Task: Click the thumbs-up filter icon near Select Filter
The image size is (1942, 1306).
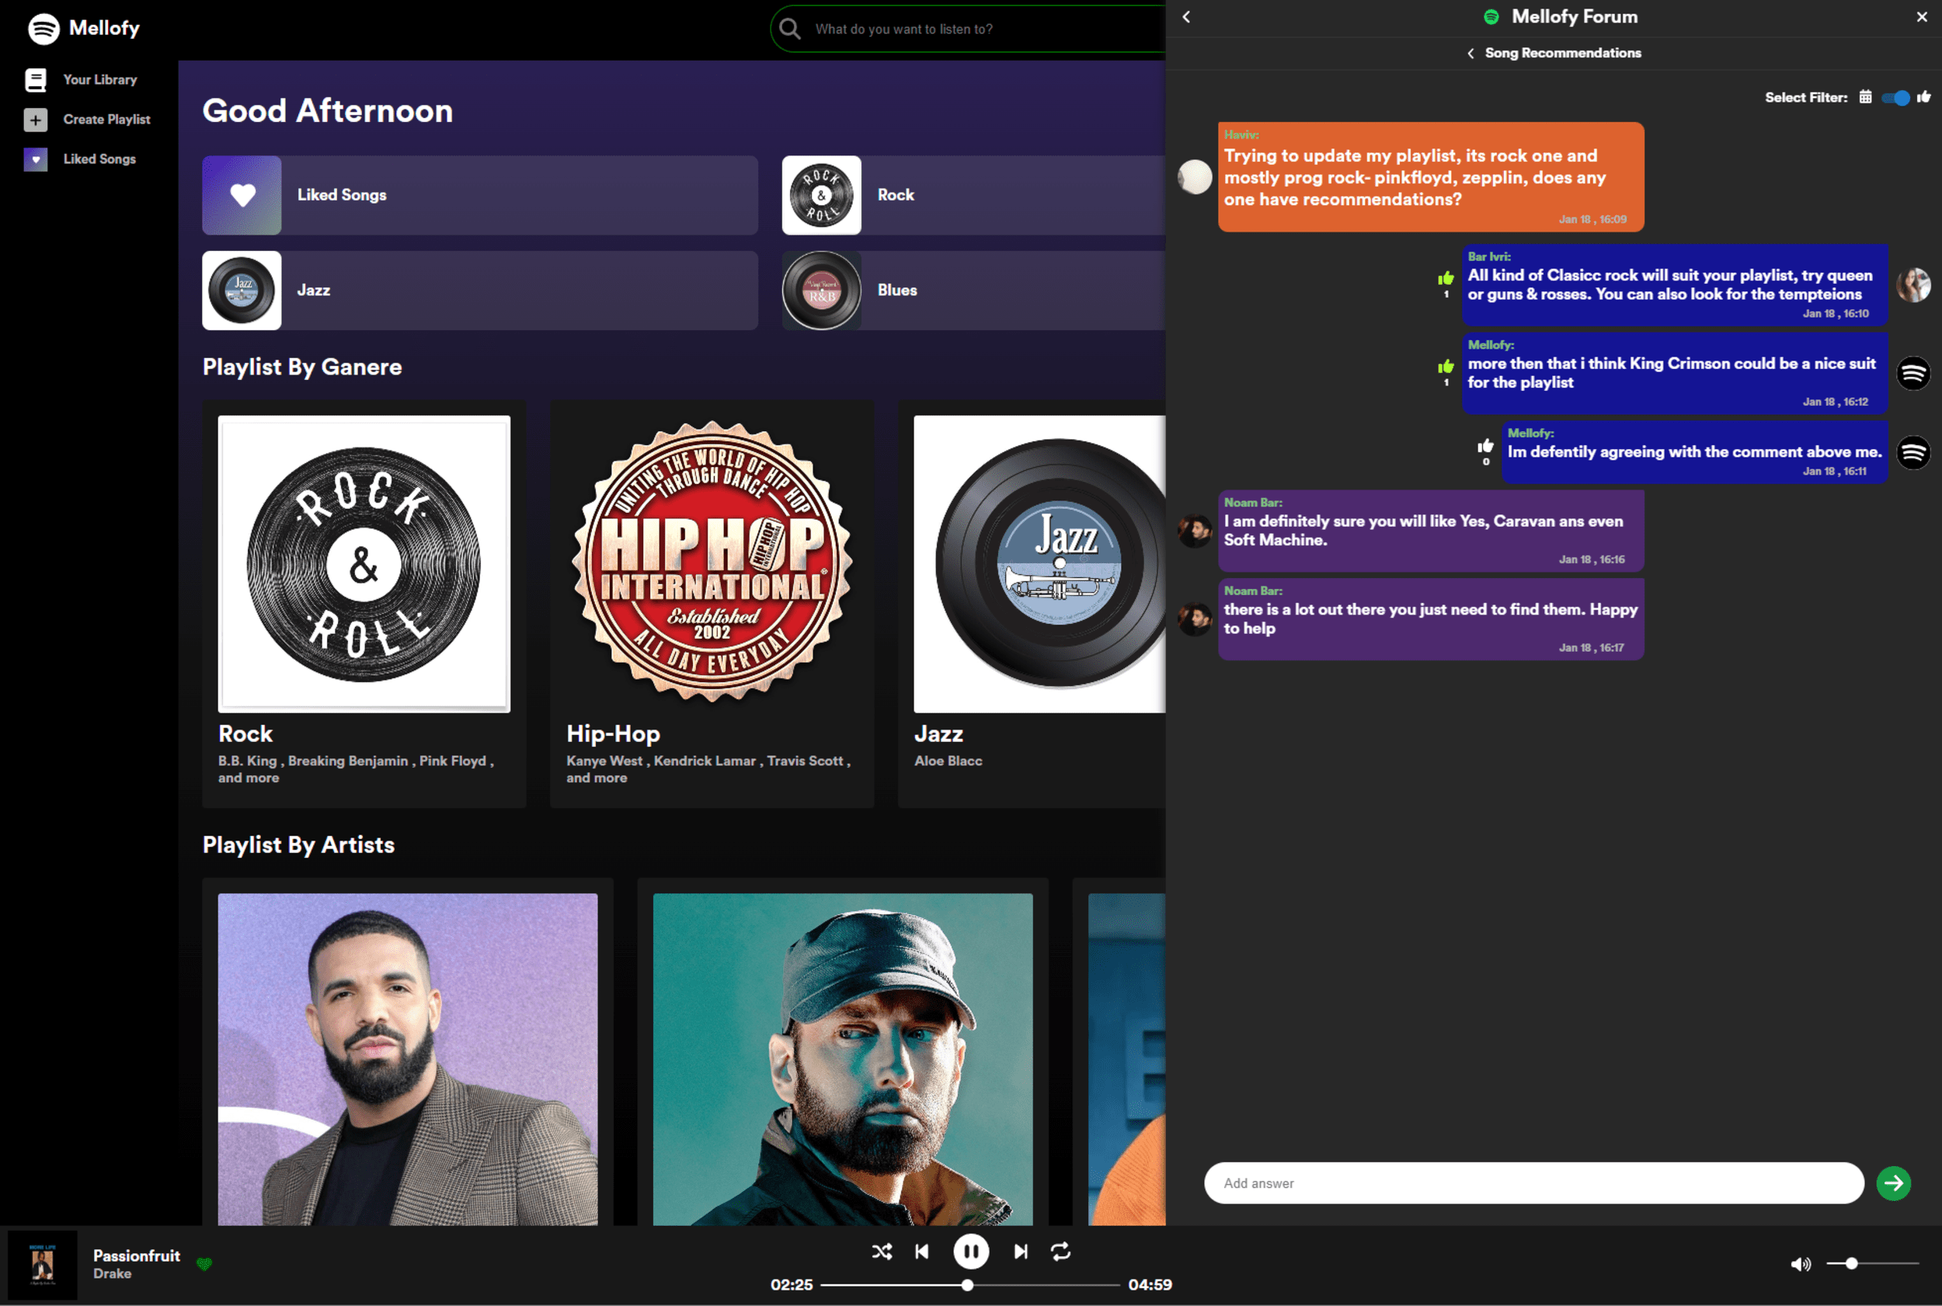Action: point(1924,97)
